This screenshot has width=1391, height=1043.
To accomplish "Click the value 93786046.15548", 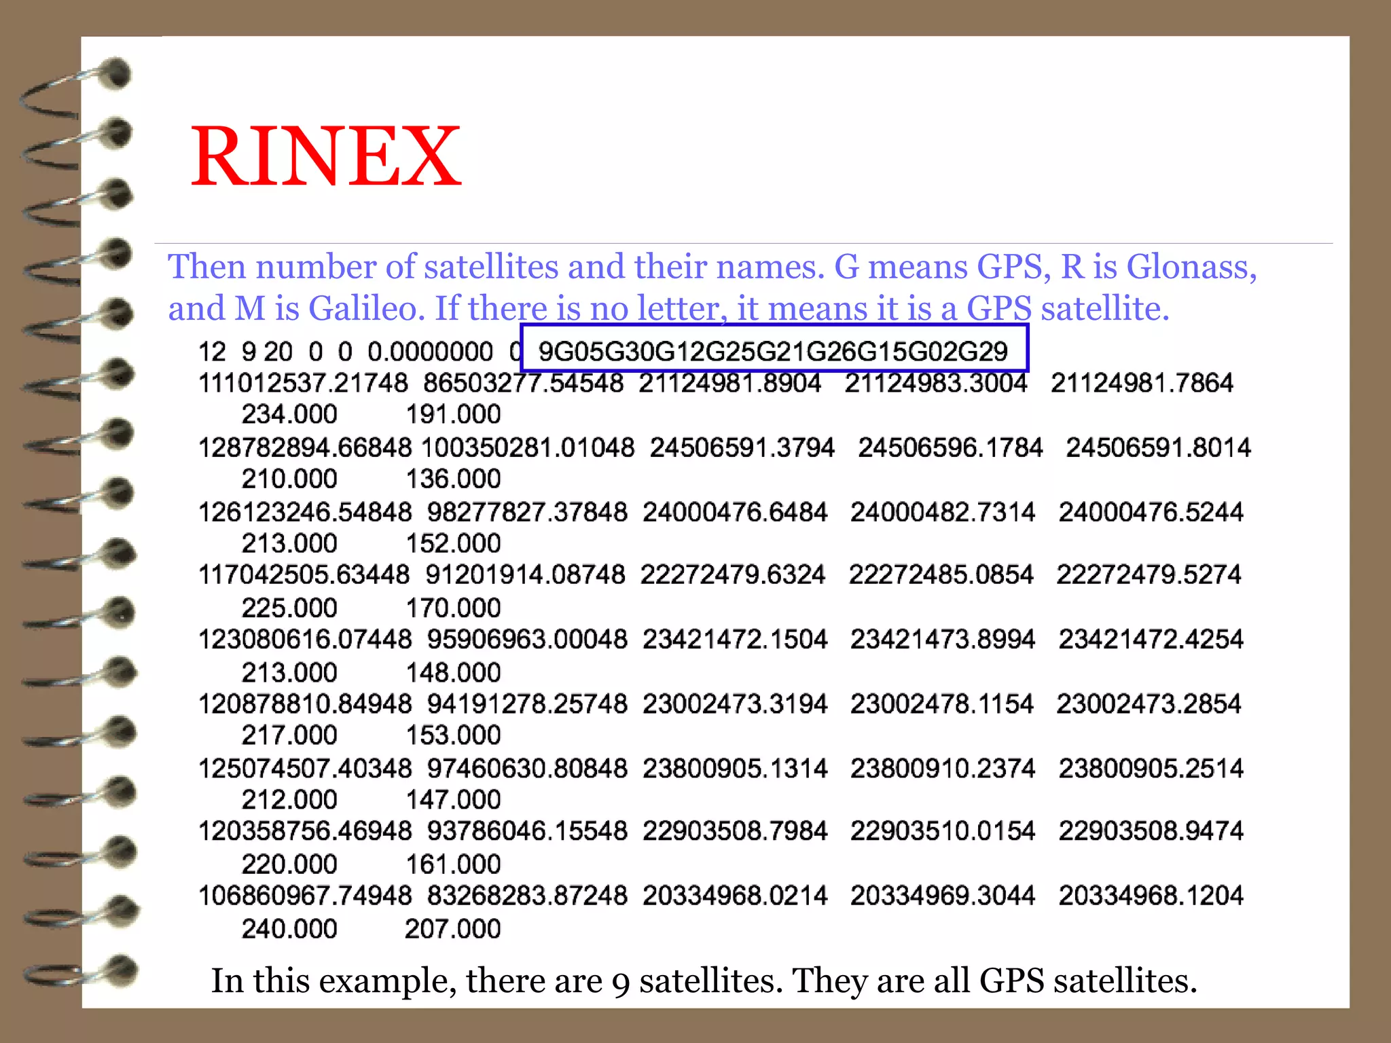I will pos(528,831).
